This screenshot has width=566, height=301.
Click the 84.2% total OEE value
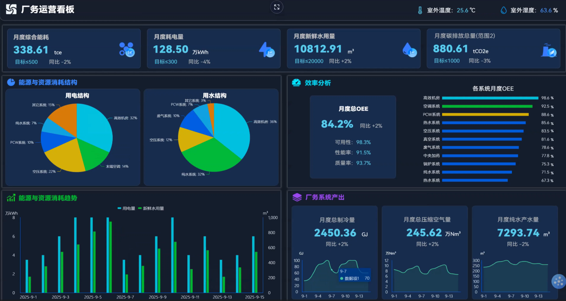click(337, 124)
